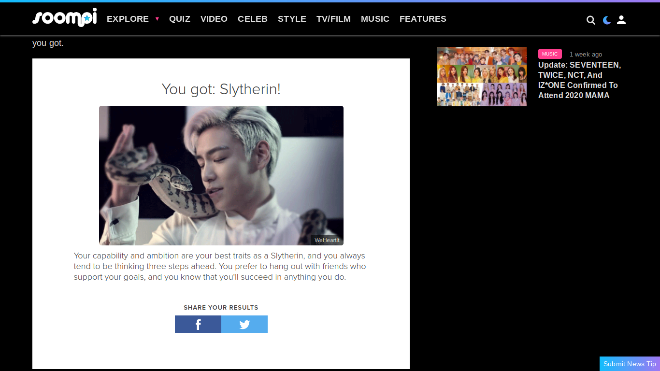660x371 pixels.
Task: Click the 'SHARE YOUR RESULTS' label
Action: pos(221,308)
